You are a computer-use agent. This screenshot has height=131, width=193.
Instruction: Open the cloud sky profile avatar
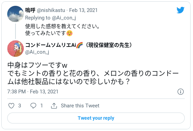(15, 14)
